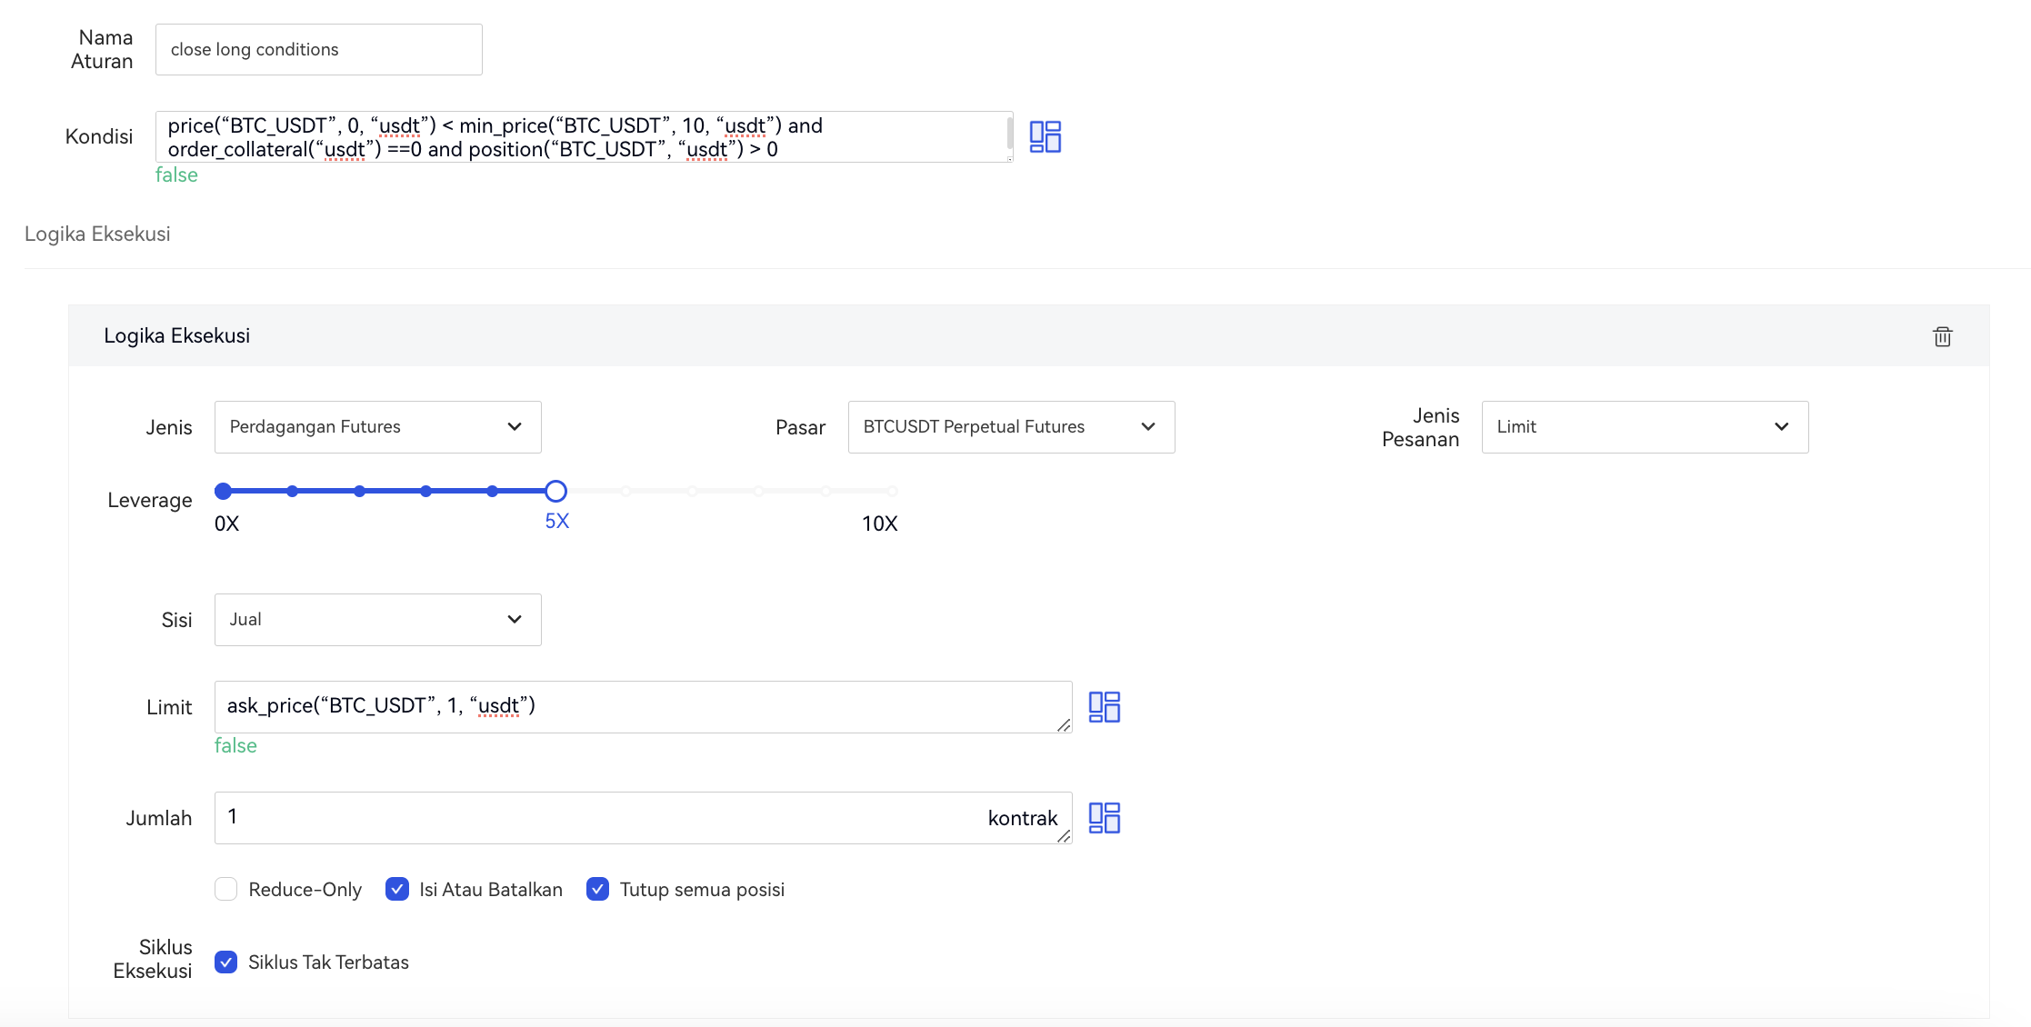Set leverage slider to 10X endpoint
This screenshot has width=2031, height=1027.
click(x=892, y=491)
